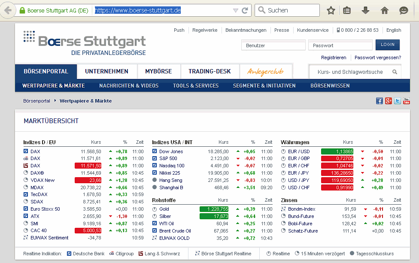Image resolution: width=419 pixels, height=263 pixels.
Task: Click Lang & Schwarz icon beside third DAX row
Action: 26,166
